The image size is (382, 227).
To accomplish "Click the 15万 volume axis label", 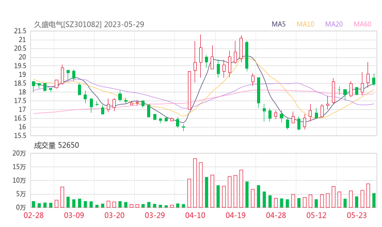I will (19, 167).
